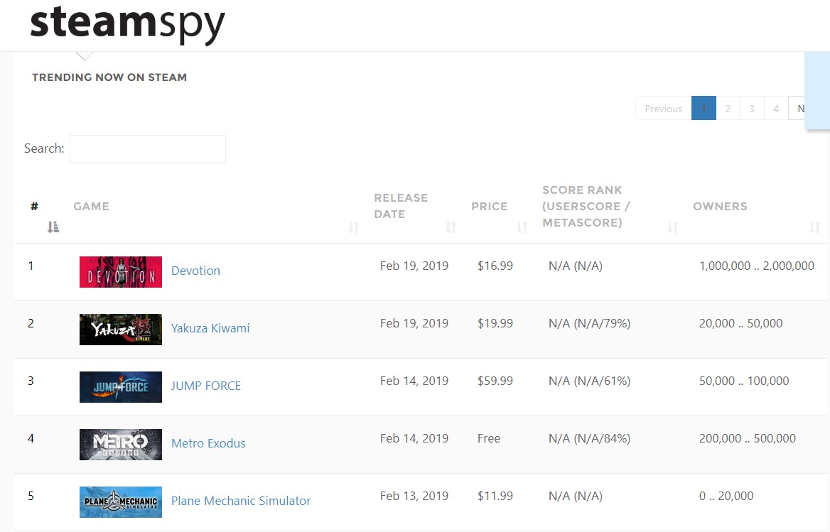
Task: Click the Devotion game thumbnail
Action: pyautogui.click(x=121, y=272)
